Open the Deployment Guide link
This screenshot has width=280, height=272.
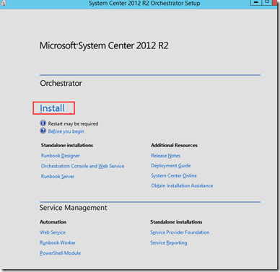pos(171,166)
